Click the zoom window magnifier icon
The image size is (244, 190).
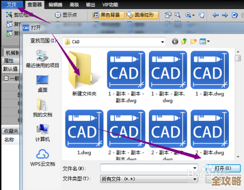178,15
